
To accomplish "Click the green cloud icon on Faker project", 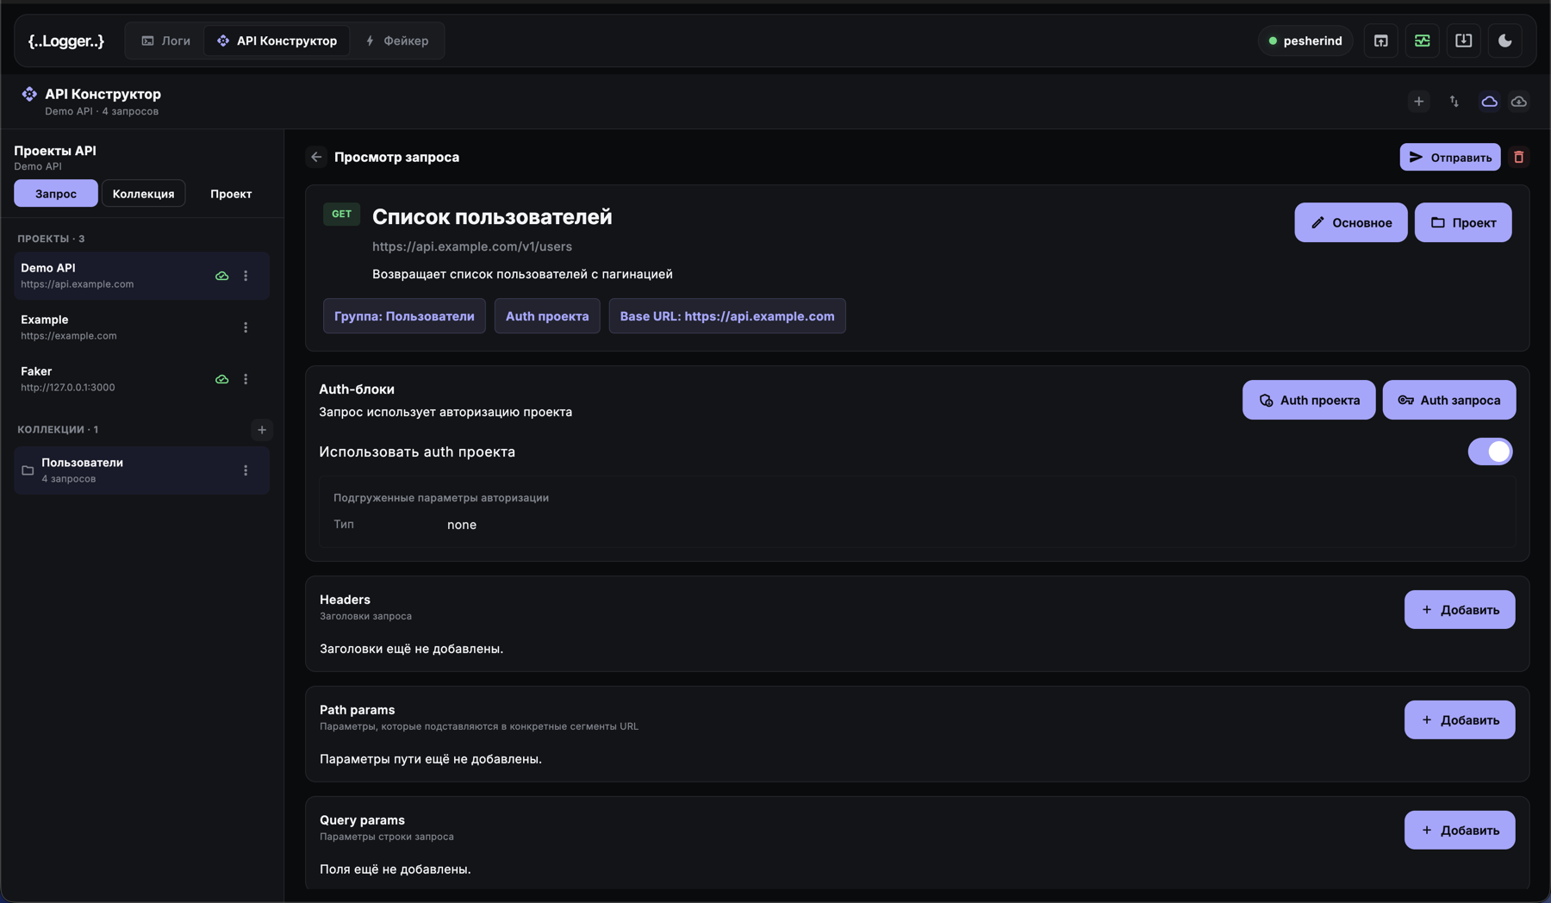I will [222, 379].
